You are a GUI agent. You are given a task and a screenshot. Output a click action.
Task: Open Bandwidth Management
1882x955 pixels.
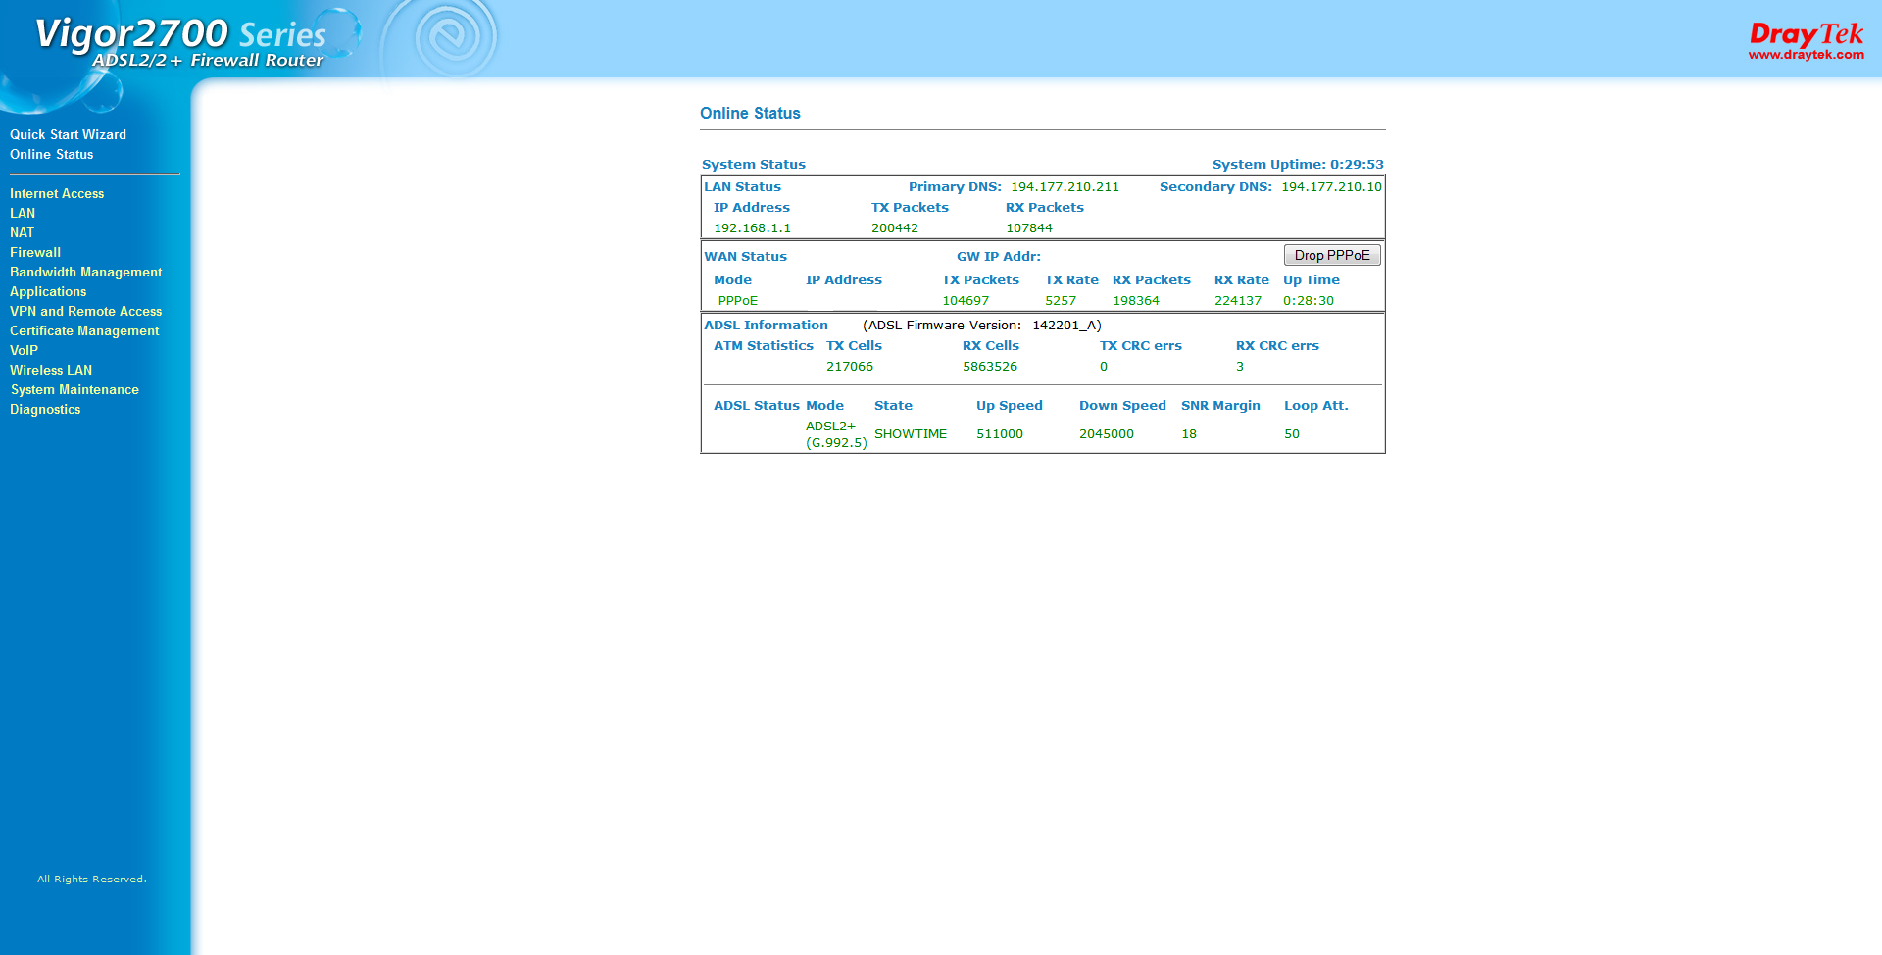[86, 272]
